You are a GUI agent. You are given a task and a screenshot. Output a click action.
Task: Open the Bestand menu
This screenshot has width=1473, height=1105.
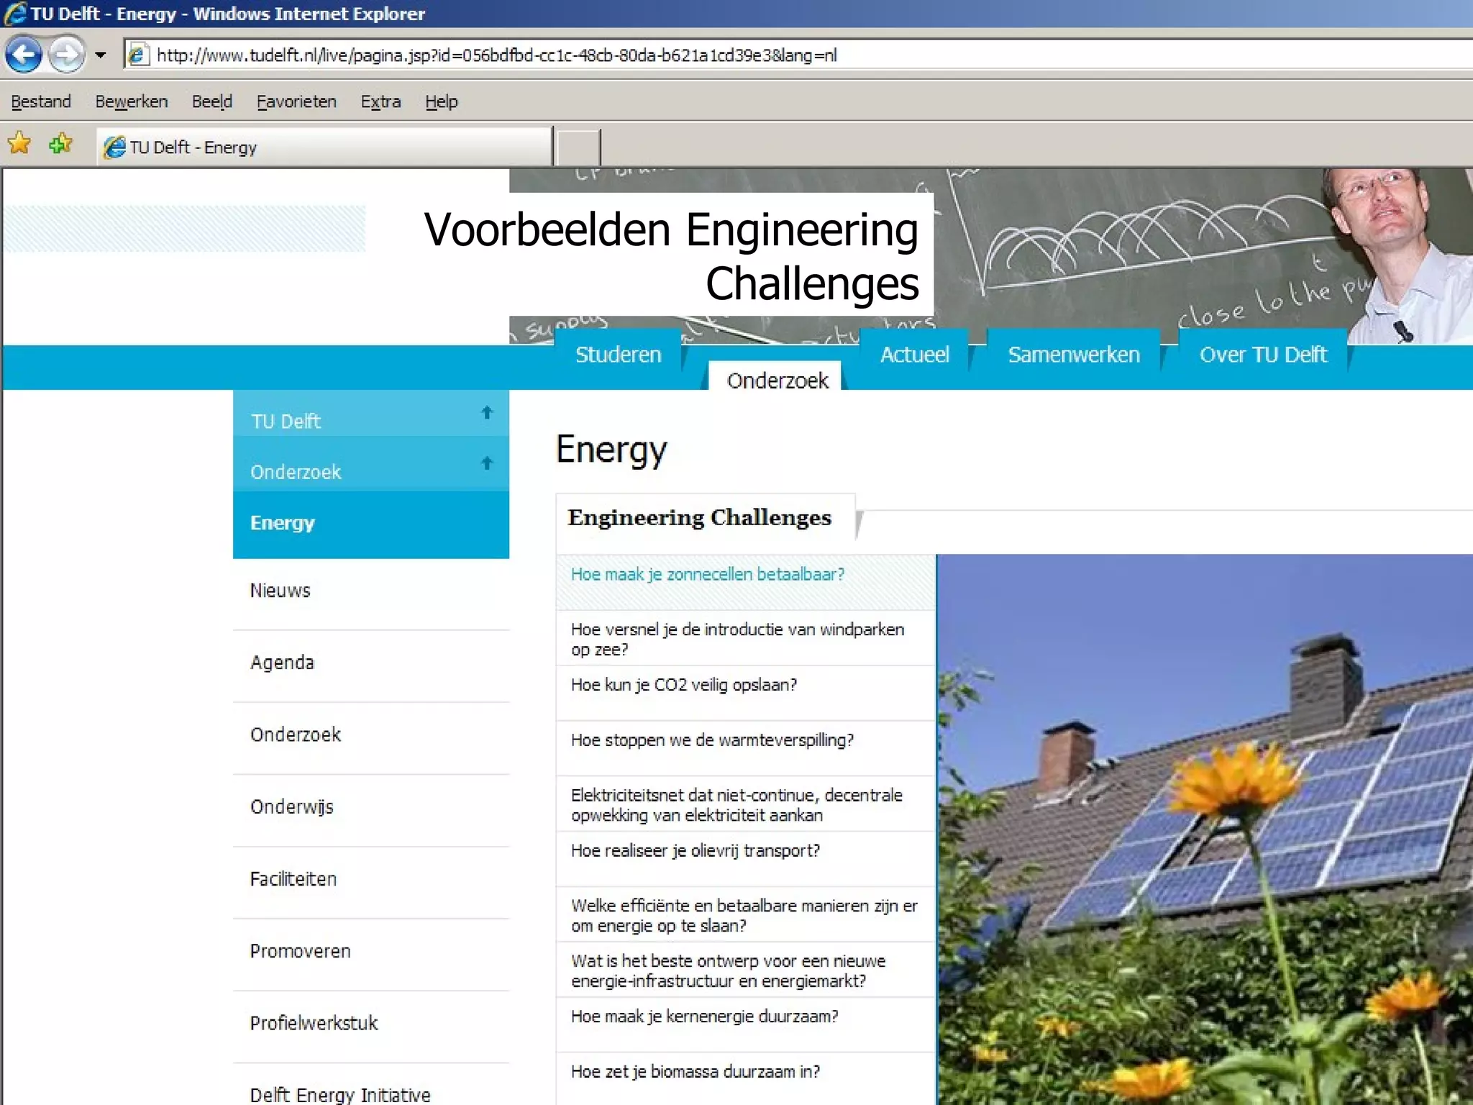pyautogui.click(x=41, y=101)
